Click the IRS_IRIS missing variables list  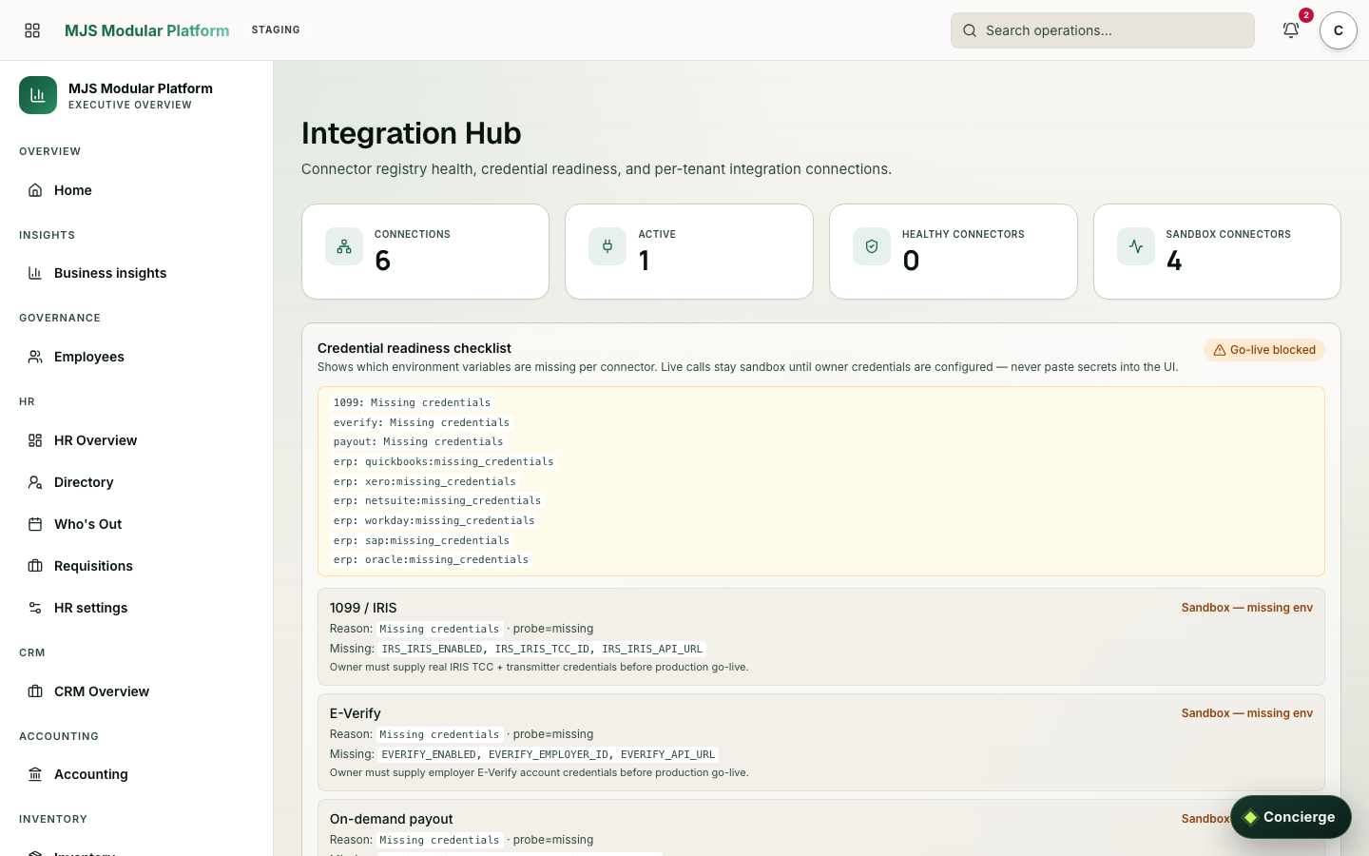pos(542,649)
